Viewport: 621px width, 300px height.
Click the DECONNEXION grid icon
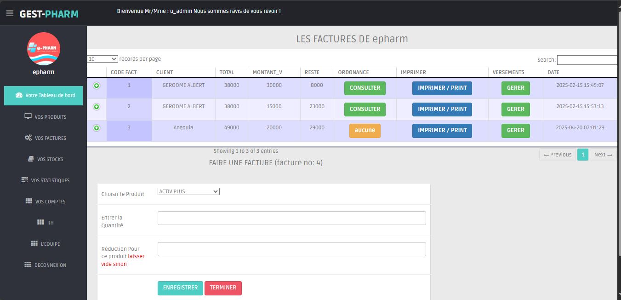(x=28, y=265)
